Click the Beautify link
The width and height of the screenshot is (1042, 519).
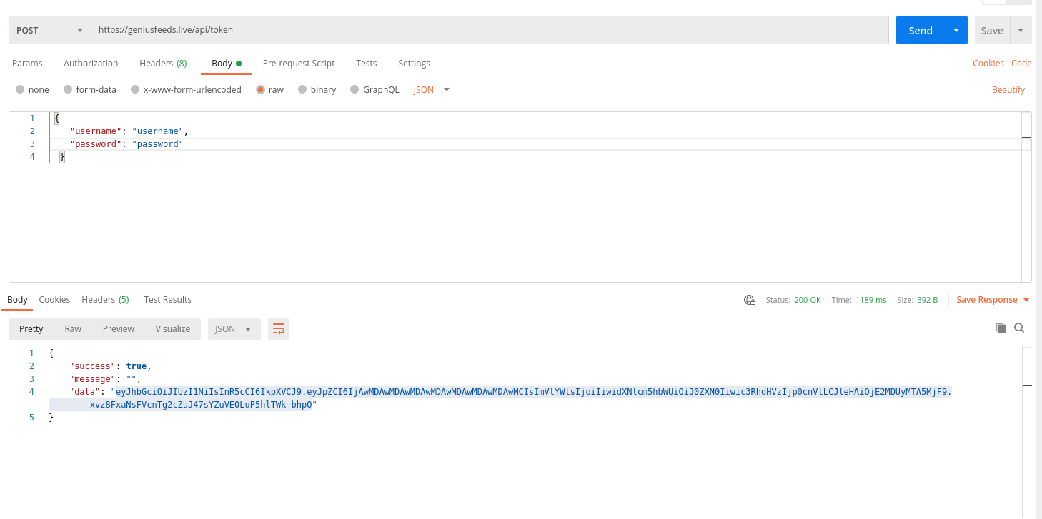(x=1008, y=89)
